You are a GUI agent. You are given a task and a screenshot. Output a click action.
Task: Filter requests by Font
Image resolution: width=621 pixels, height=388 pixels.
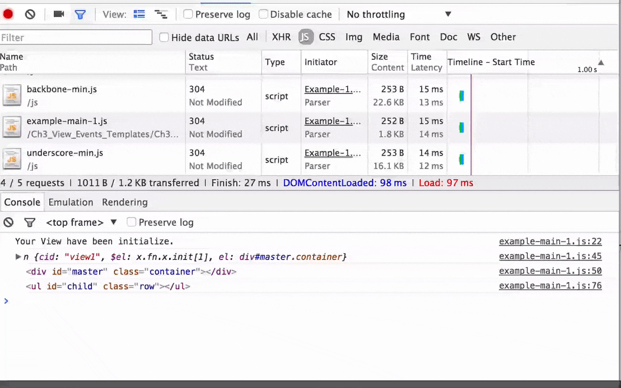[x=420, y=37]
